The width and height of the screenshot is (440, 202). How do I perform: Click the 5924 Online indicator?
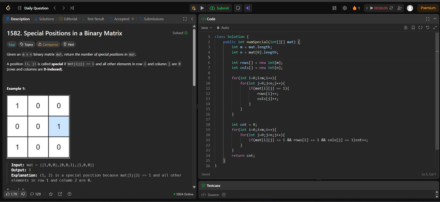[183, 194]
